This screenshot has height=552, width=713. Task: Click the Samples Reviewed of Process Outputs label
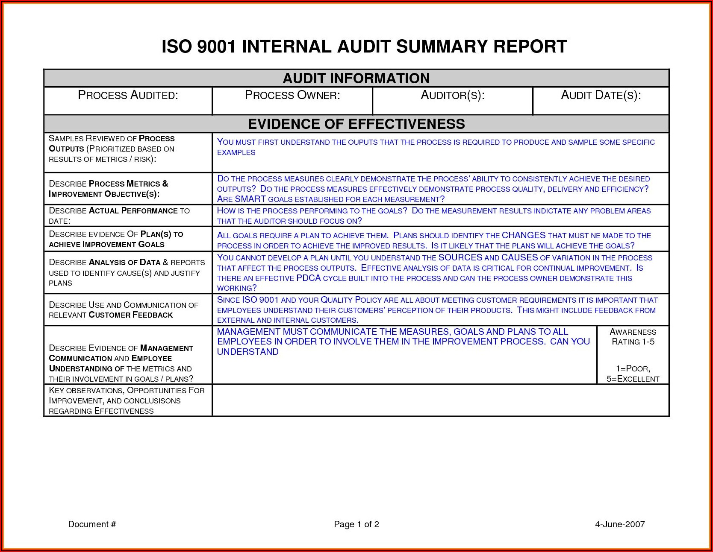(112, 149)
